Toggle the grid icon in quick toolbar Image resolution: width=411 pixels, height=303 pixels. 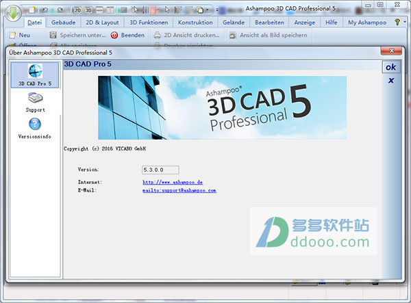click(123, 10)
